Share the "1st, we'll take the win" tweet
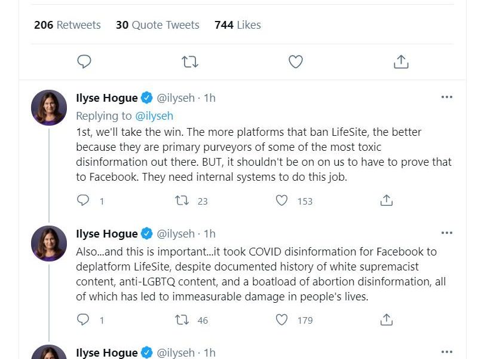This screenshot has width=478, height=359. coord(387,201)
